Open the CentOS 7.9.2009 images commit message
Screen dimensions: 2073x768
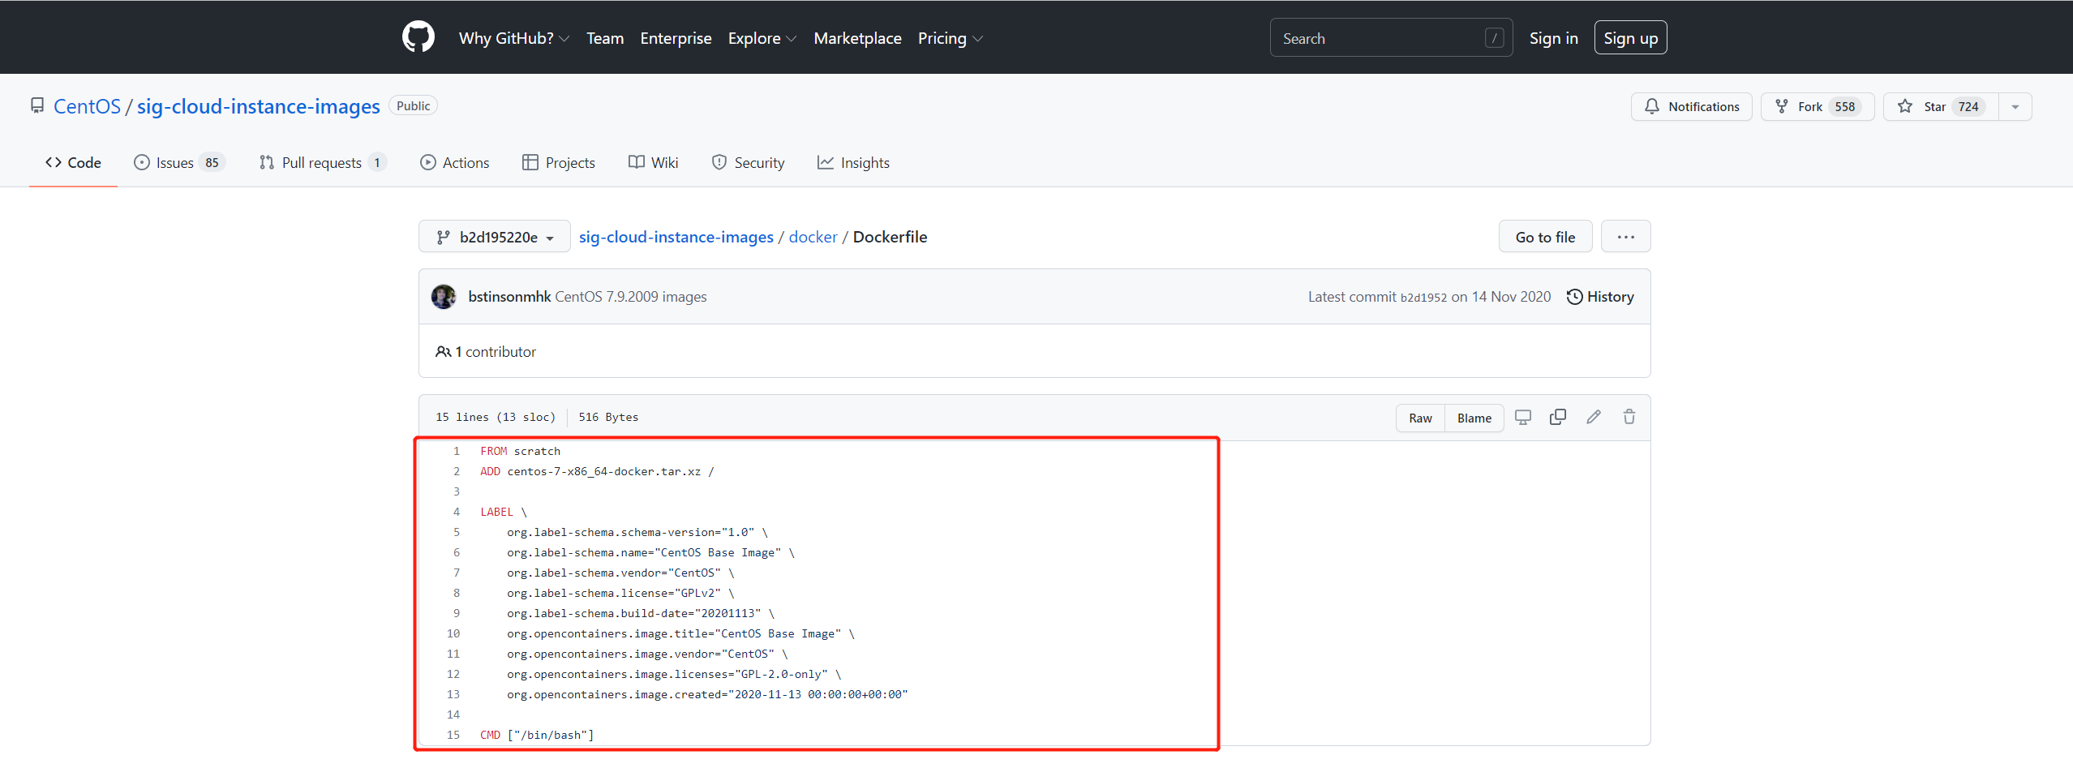(631, 297)
